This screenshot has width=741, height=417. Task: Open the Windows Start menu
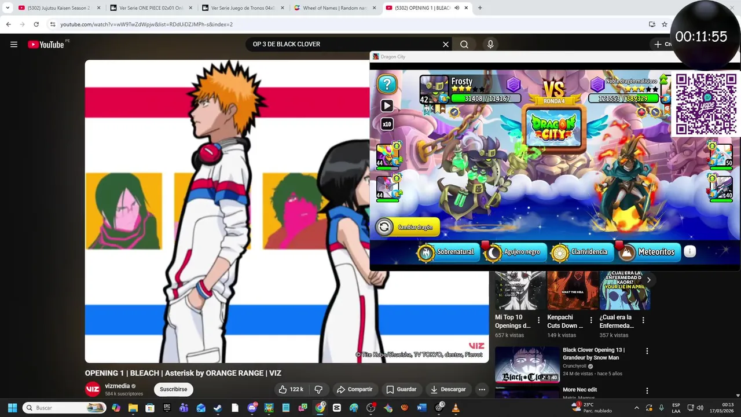pyautogui.click(x=12, y=408)
